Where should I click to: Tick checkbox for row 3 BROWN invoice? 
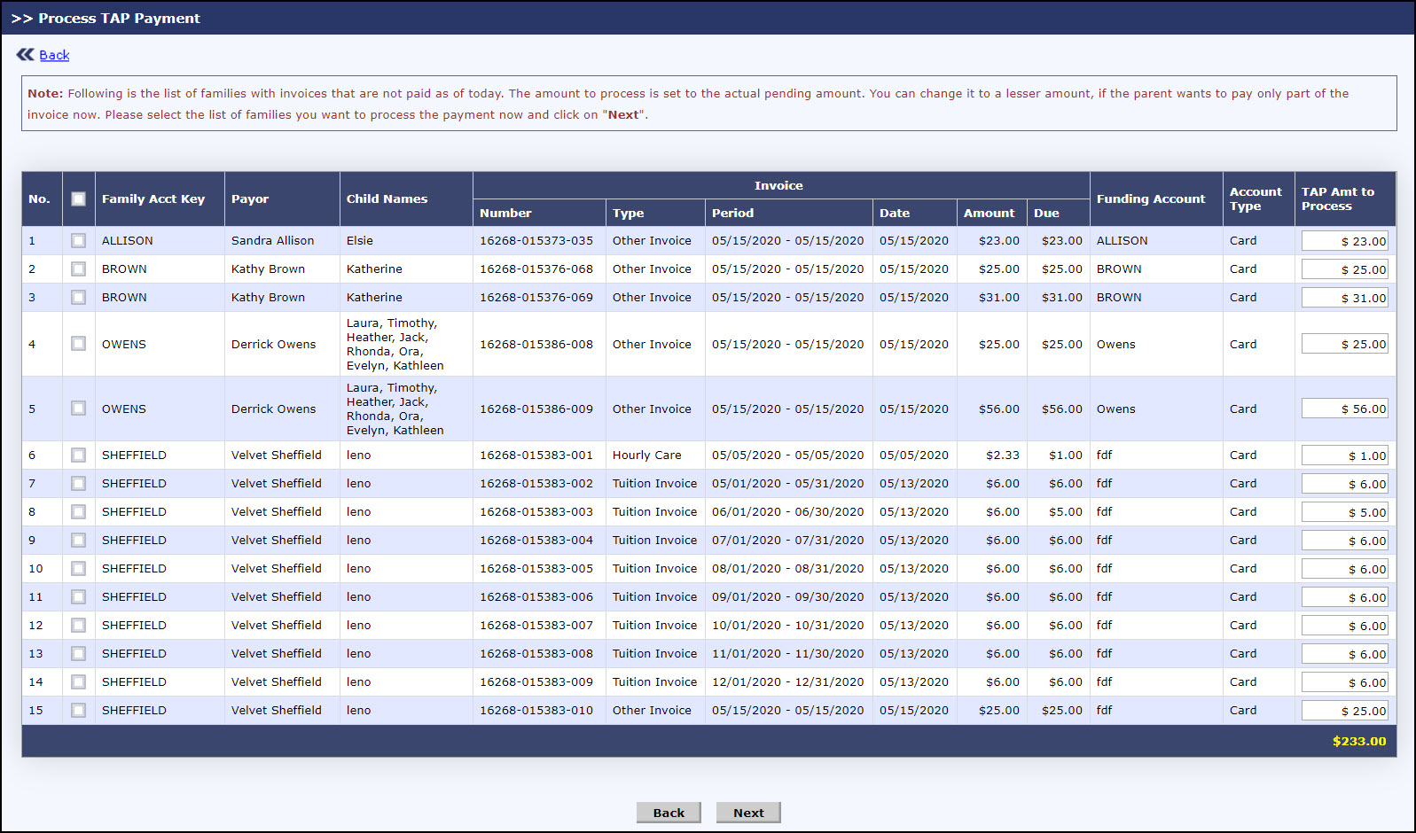tap(78, 298)
